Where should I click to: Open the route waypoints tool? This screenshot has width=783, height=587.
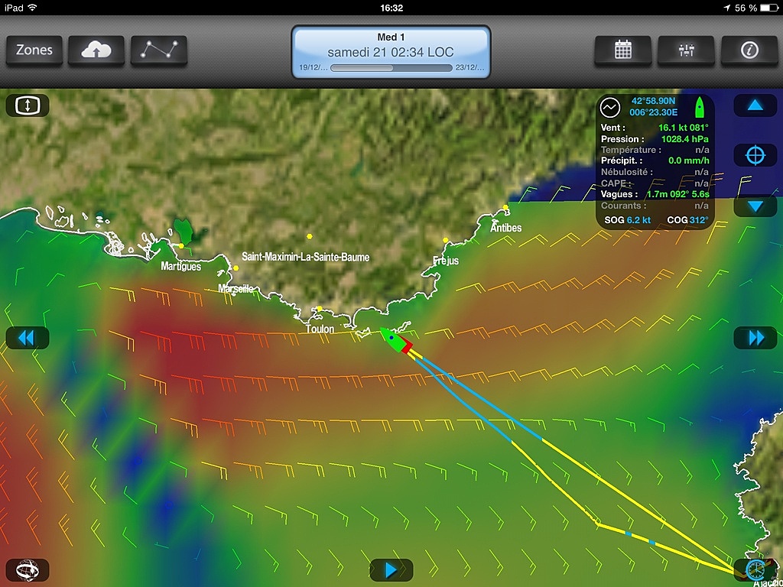coord(159,50)
